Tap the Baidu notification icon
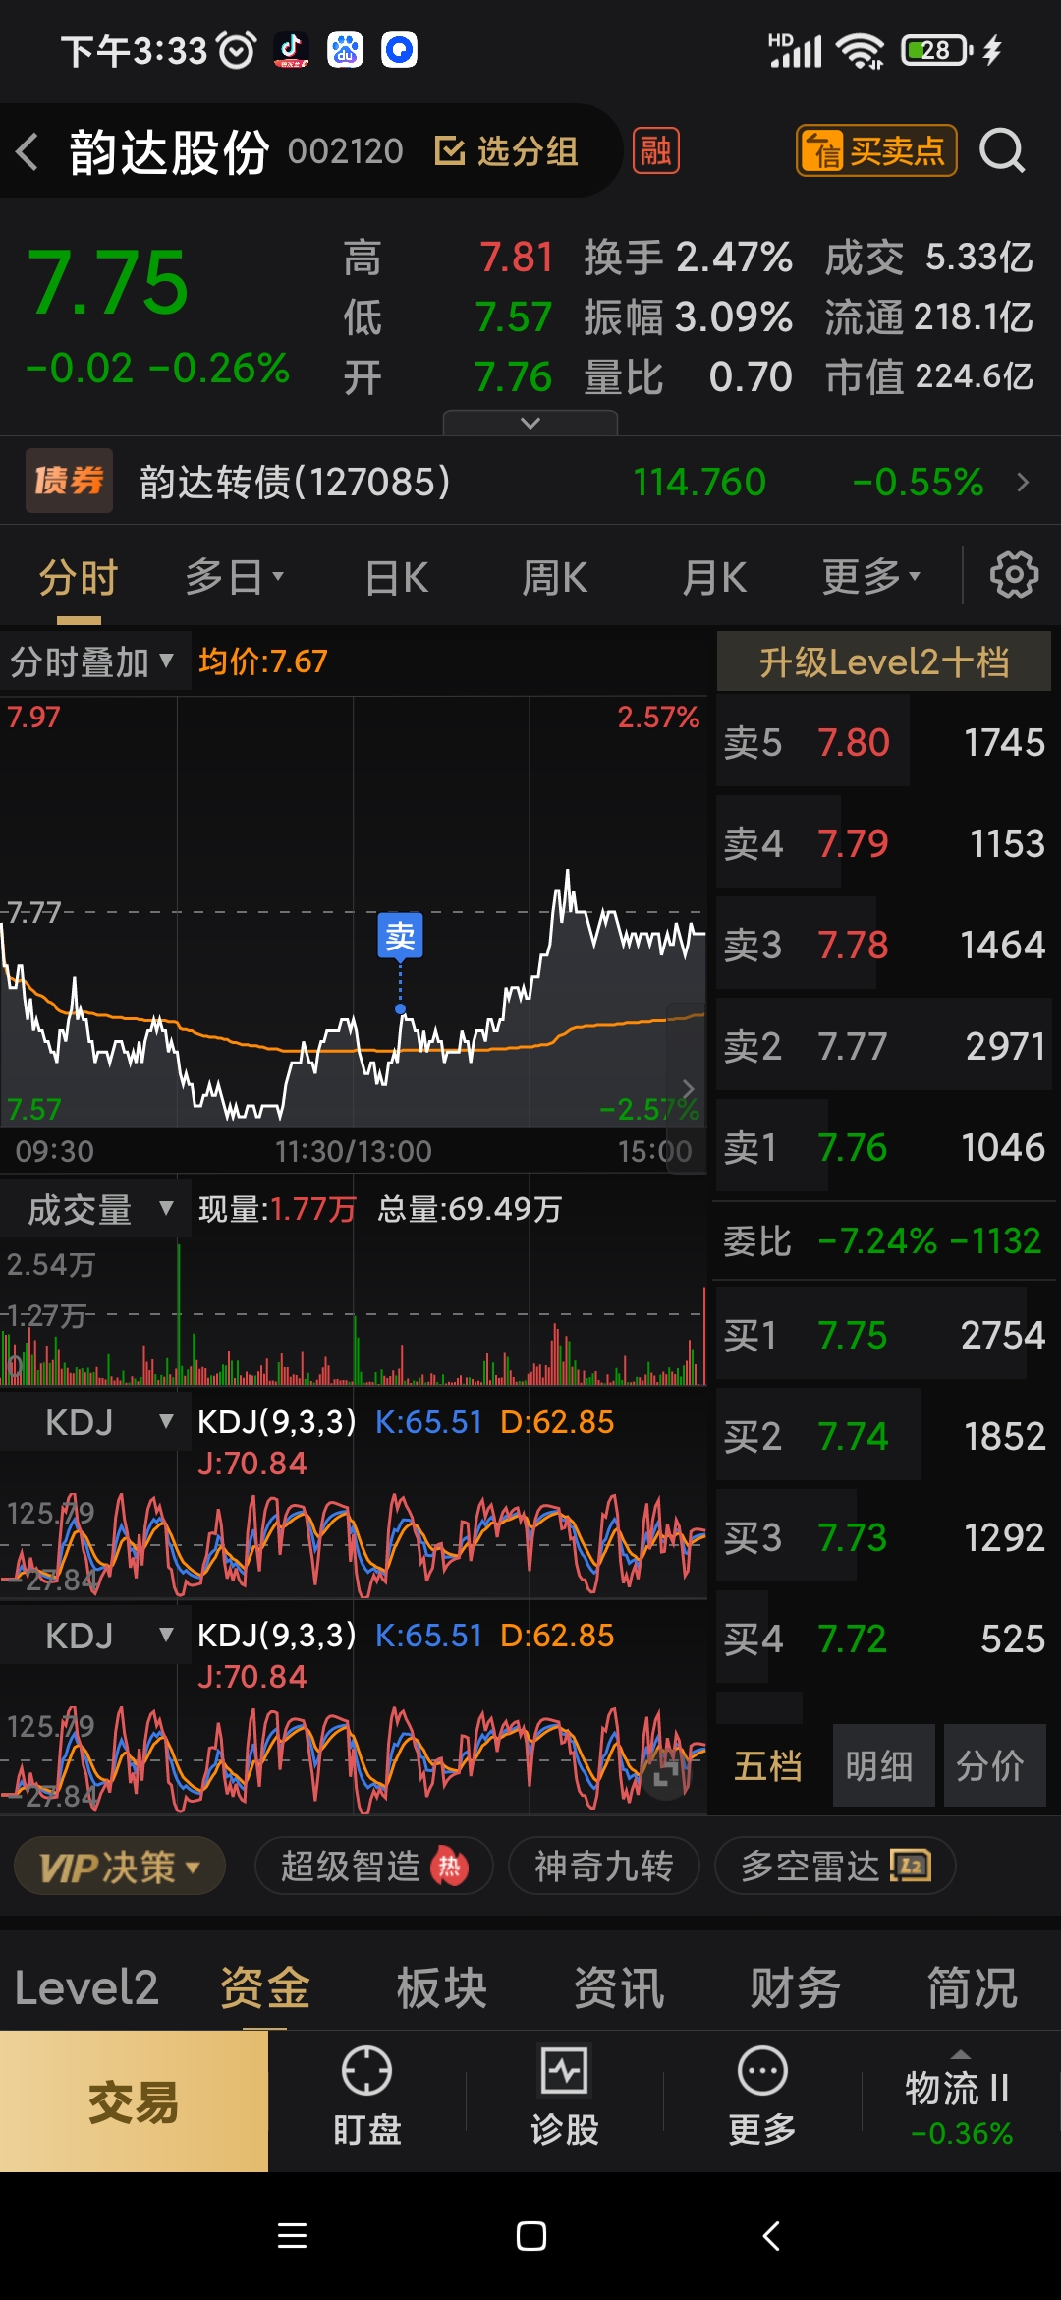This screenshot has height=2300, width=1061. (345, 50)
